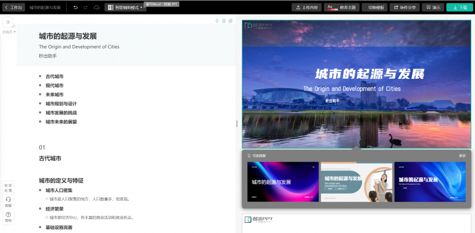Open the 封面页 page type dropdown
This screenshot has width=475, height=233.
point(9,32)
